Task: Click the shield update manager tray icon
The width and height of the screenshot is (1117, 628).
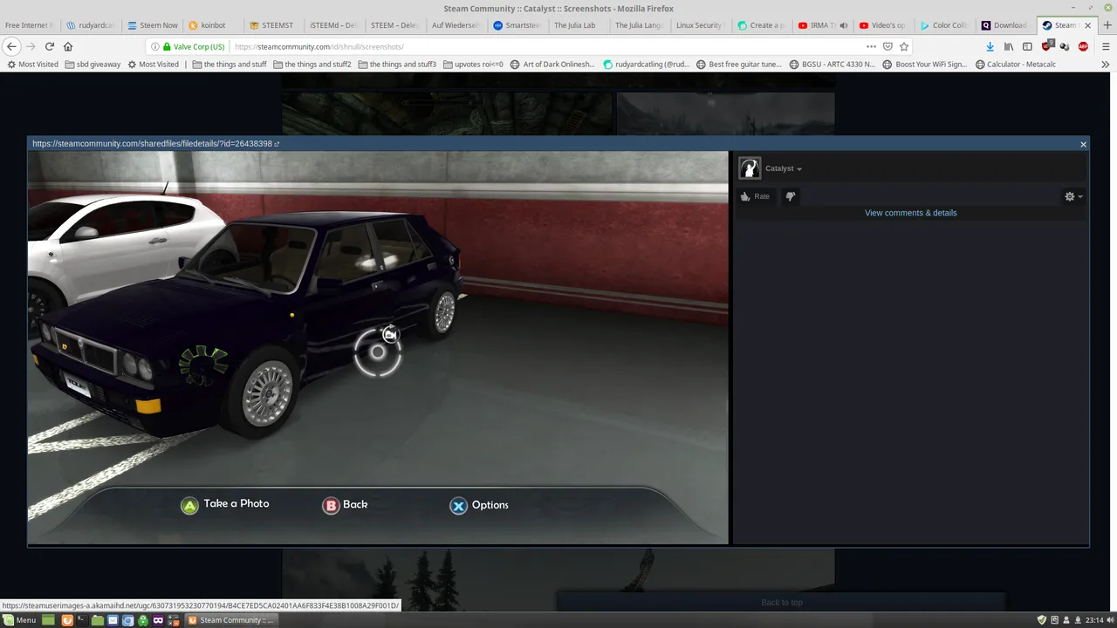Action: (1041, 620)
